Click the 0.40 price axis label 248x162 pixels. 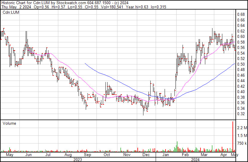pos(241,92)
